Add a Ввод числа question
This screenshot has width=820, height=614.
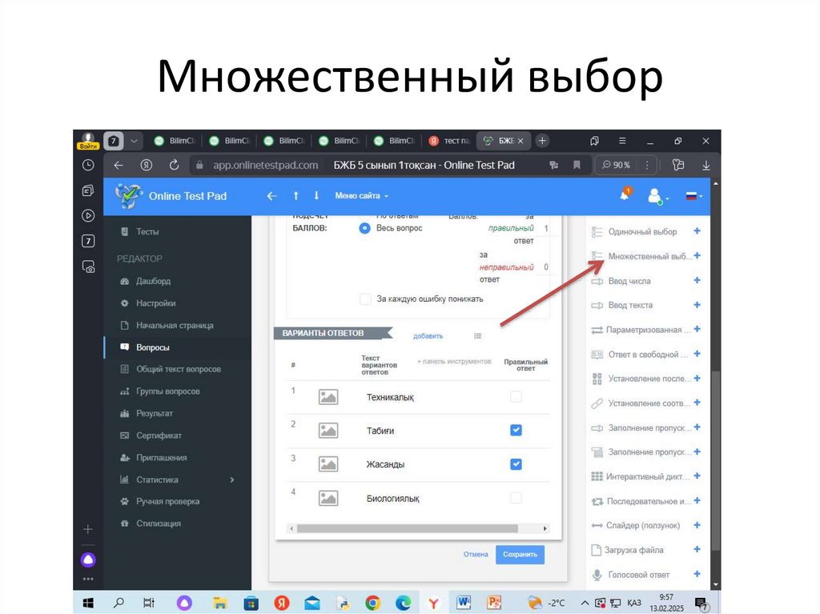click(x=697, y=280)
